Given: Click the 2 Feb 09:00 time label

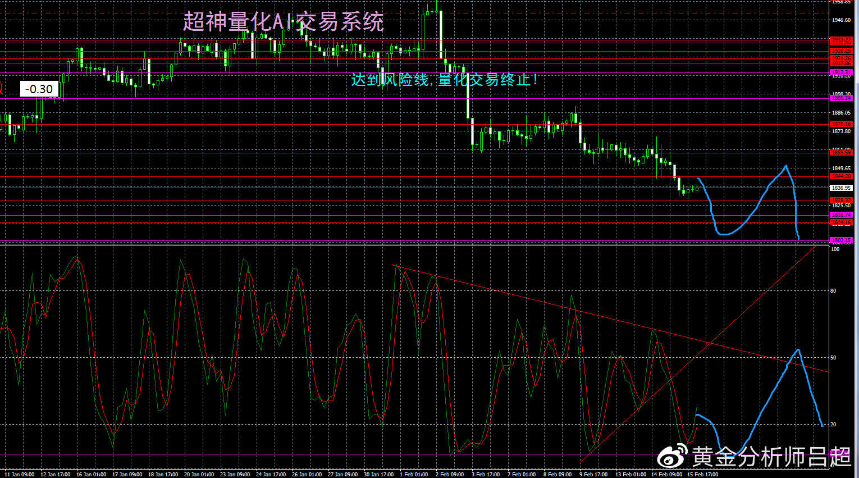Looking at the screenshot, I should pyautogui.click(x=450, y=475).
